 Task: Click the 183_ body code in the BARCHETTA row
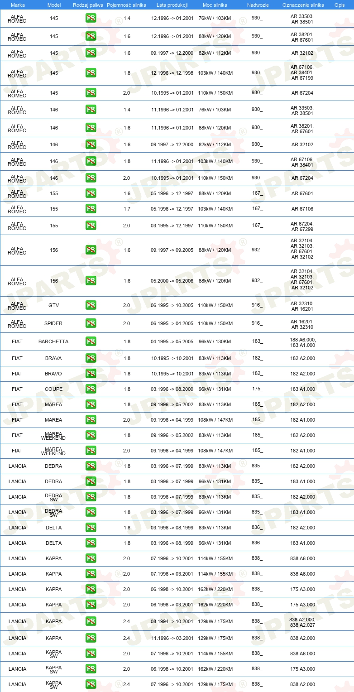(x=257, y=341)
